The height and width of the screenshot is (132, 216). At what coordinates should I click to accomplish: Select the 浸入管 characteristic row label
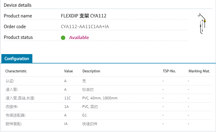(12, 89)
